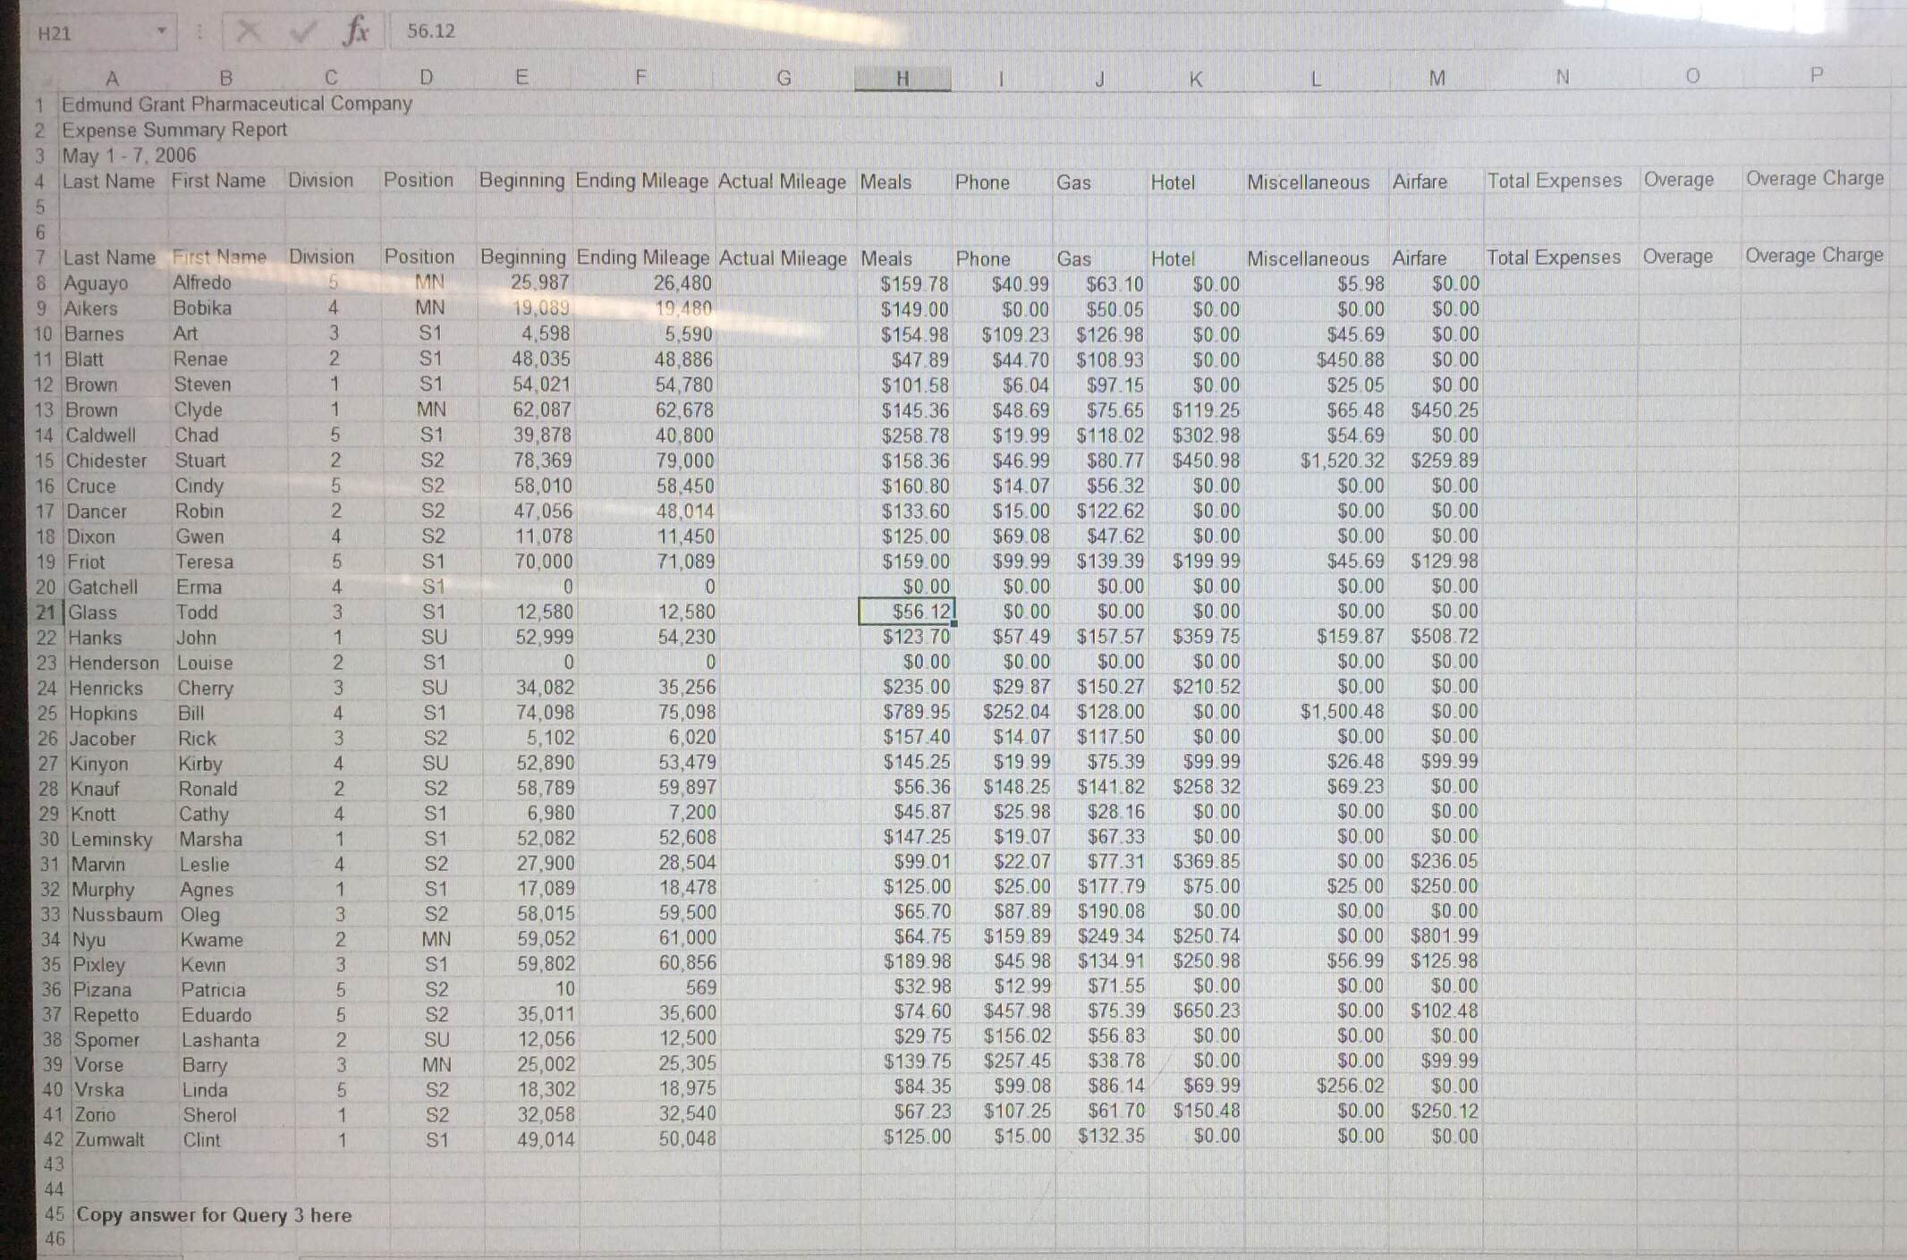
Task: Select the Meals value $789.95 for Hopkins
Action: pyautogui.click(x=915, y=712)
